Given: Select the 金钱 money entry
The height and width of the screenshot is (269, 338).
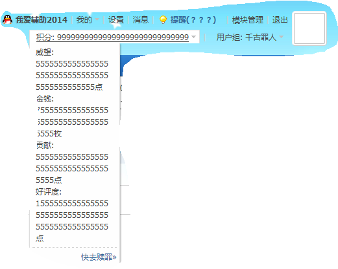Looking at the screenshot, I should click(72, 116).
